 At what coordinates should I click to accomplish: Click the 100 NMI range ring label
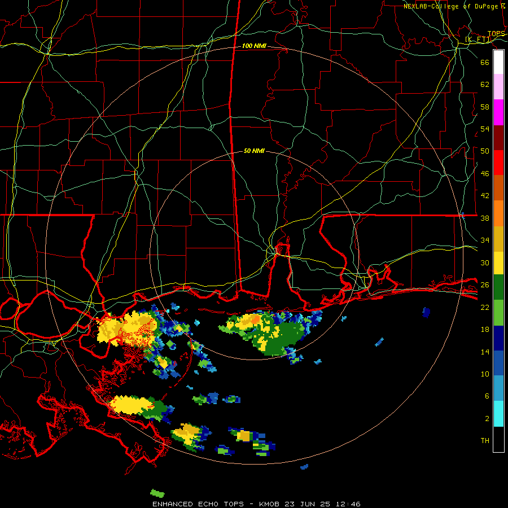(x=254, y=46)
